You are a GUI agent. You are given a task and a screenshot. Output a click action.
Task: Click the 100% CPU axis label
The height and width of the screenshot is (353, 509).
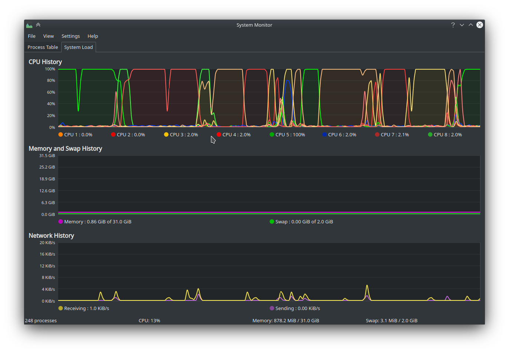(x=50, y=69)
